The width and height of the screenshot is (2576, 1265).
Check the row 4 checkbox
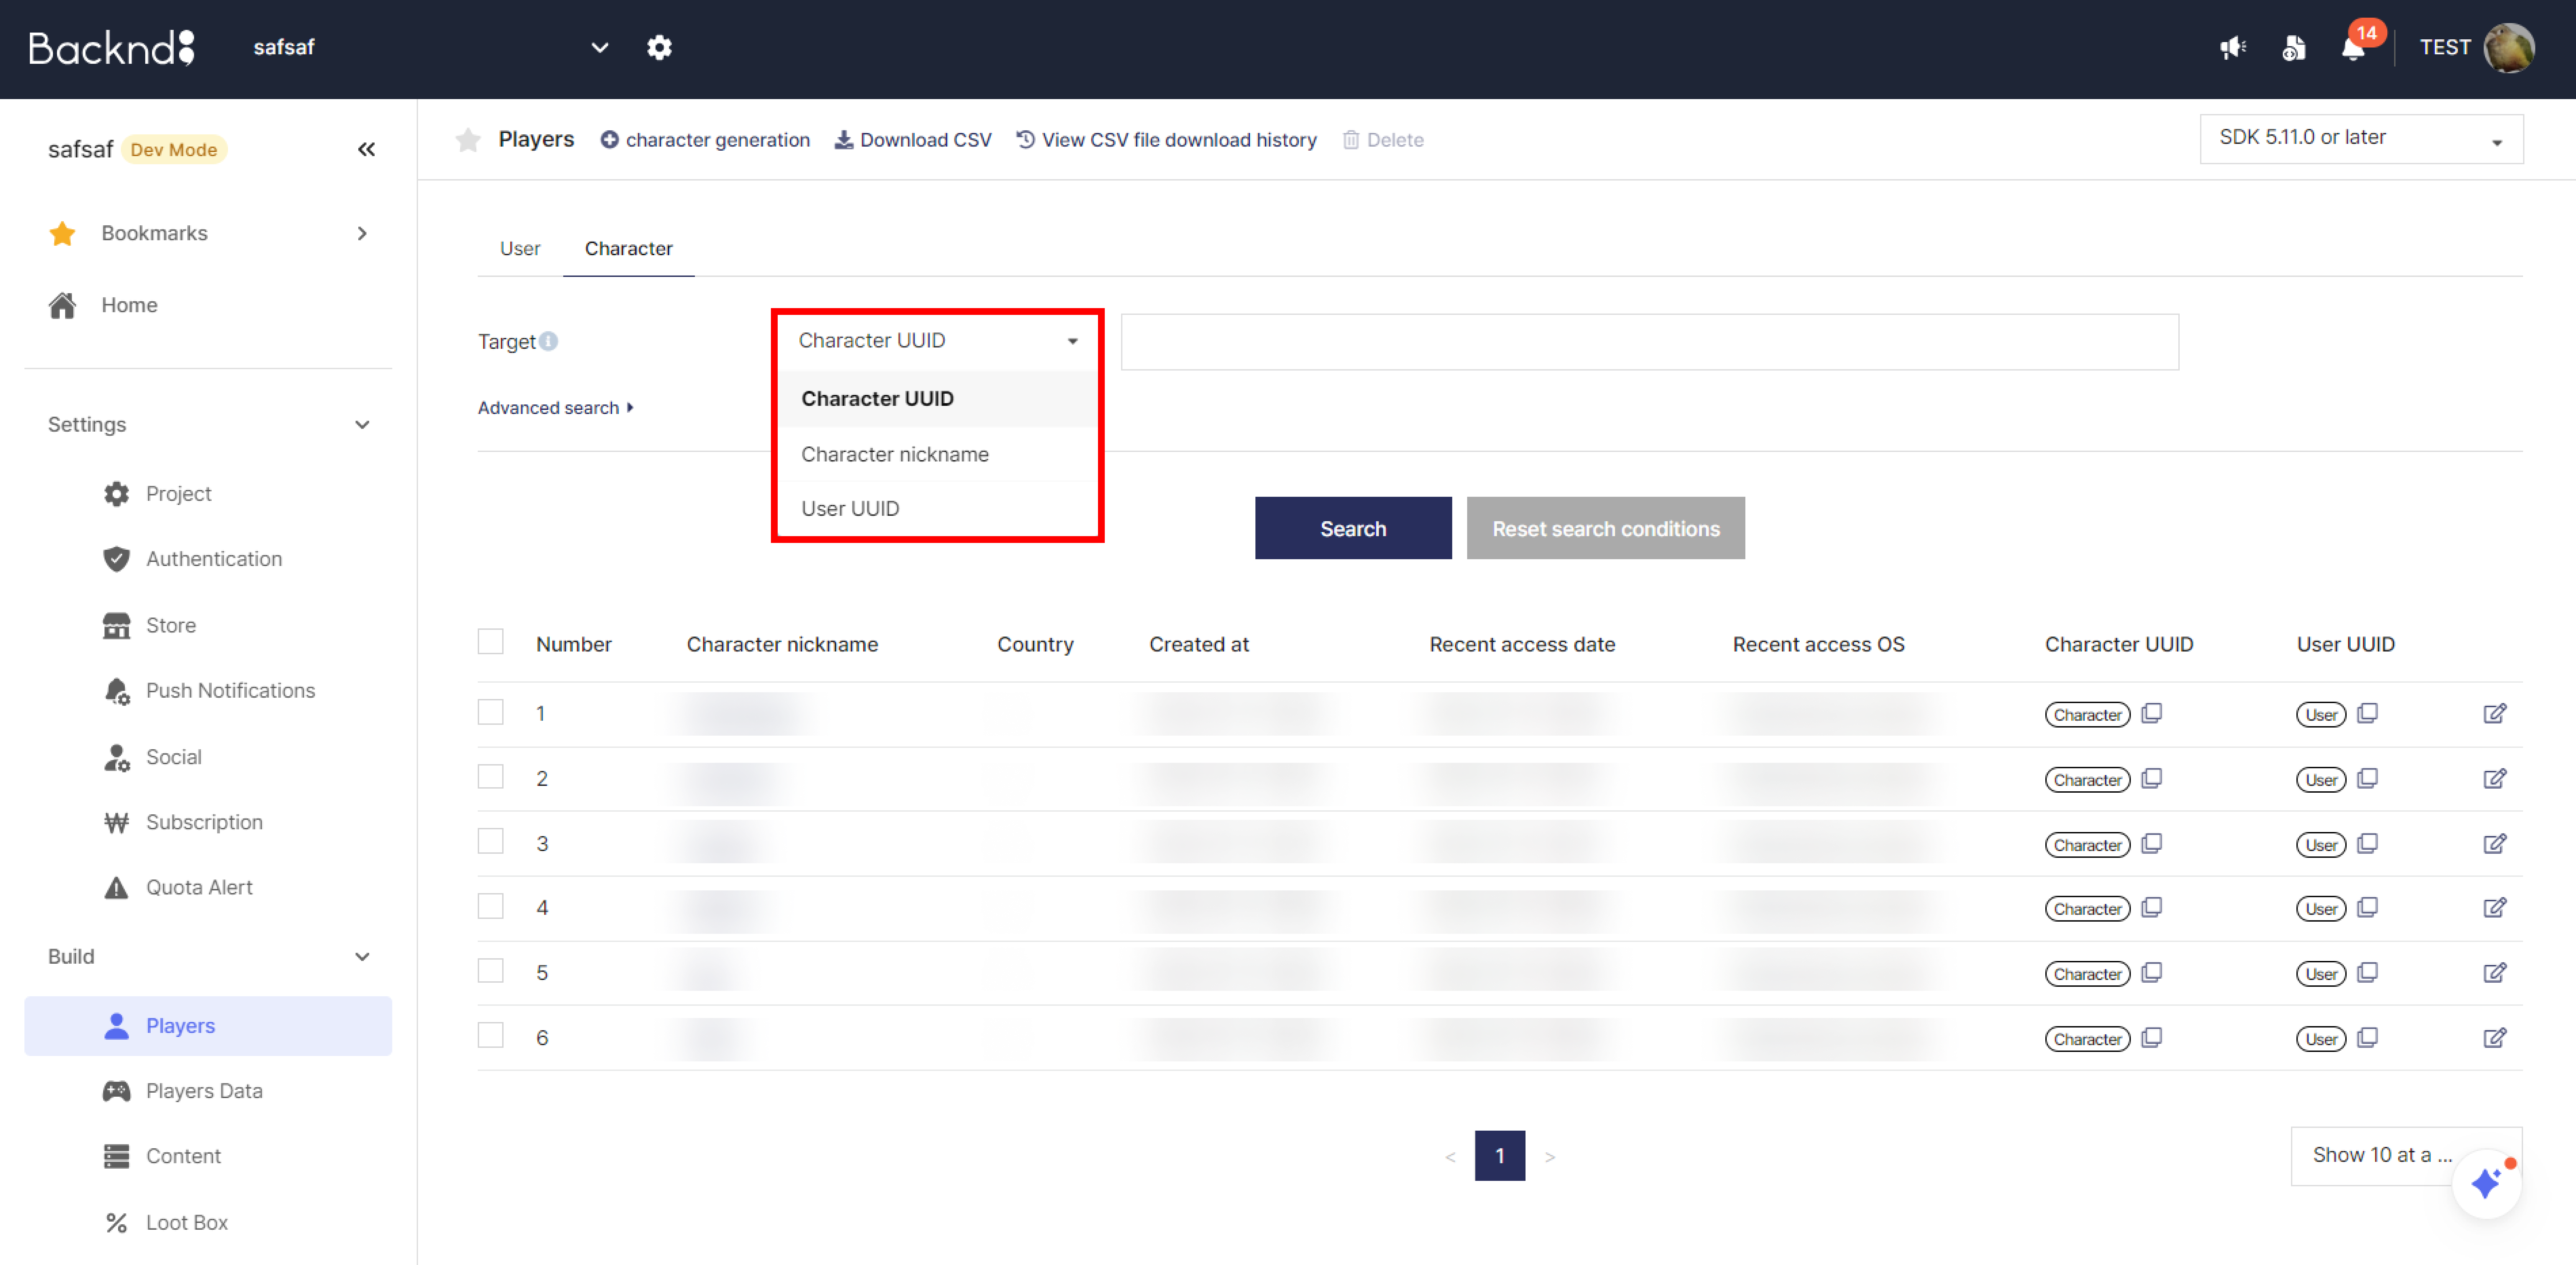coord(490,906)
